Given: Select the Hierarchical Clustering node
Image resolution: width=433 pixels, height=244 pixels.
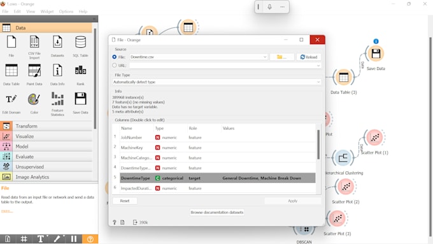Looking at the screenshot, I should click(x=343, y=158).
